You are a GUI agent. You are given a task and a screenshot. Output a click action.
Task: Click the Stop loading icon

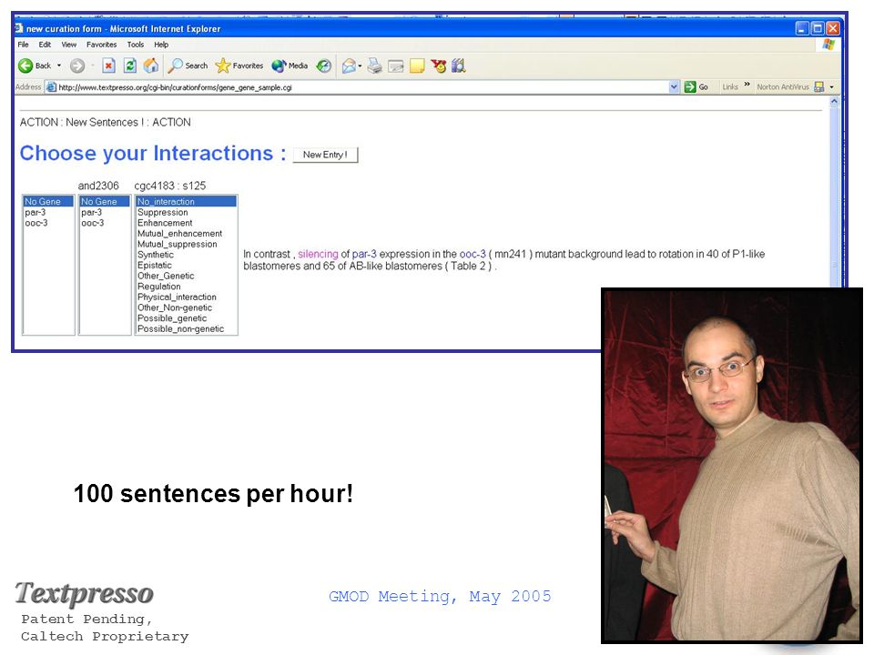coord(108,65)
